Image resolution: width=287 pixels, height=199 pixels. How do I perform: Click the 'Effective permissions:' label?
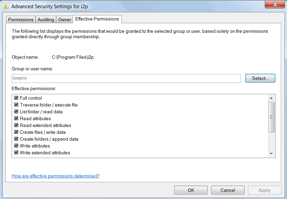pyautogui.click(x=34, y=88)
